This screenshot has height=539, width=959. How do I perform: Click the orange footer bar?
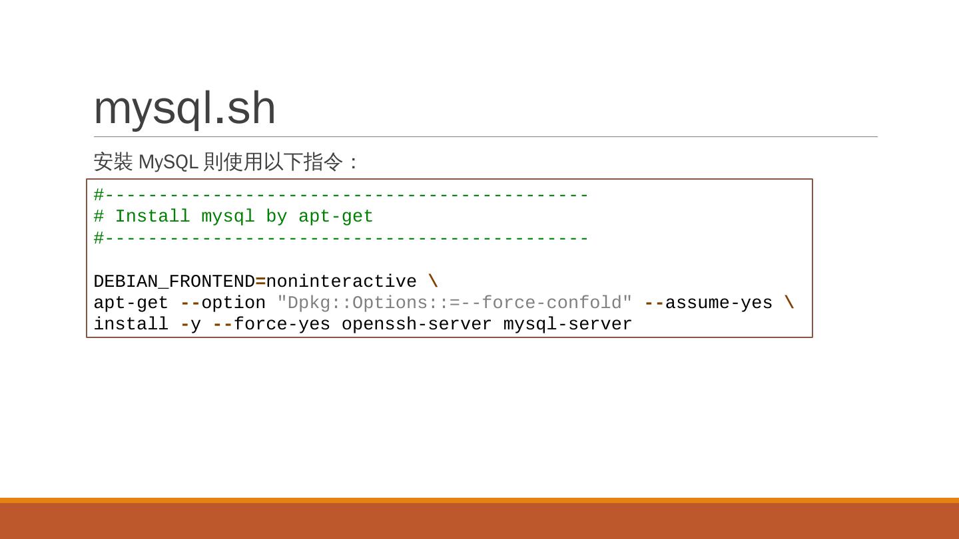pyautogui.click(x=479, y=518)
